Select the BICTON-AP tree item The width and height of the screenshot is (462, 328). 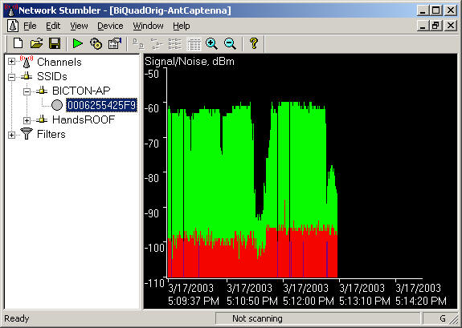click(81, 91)
